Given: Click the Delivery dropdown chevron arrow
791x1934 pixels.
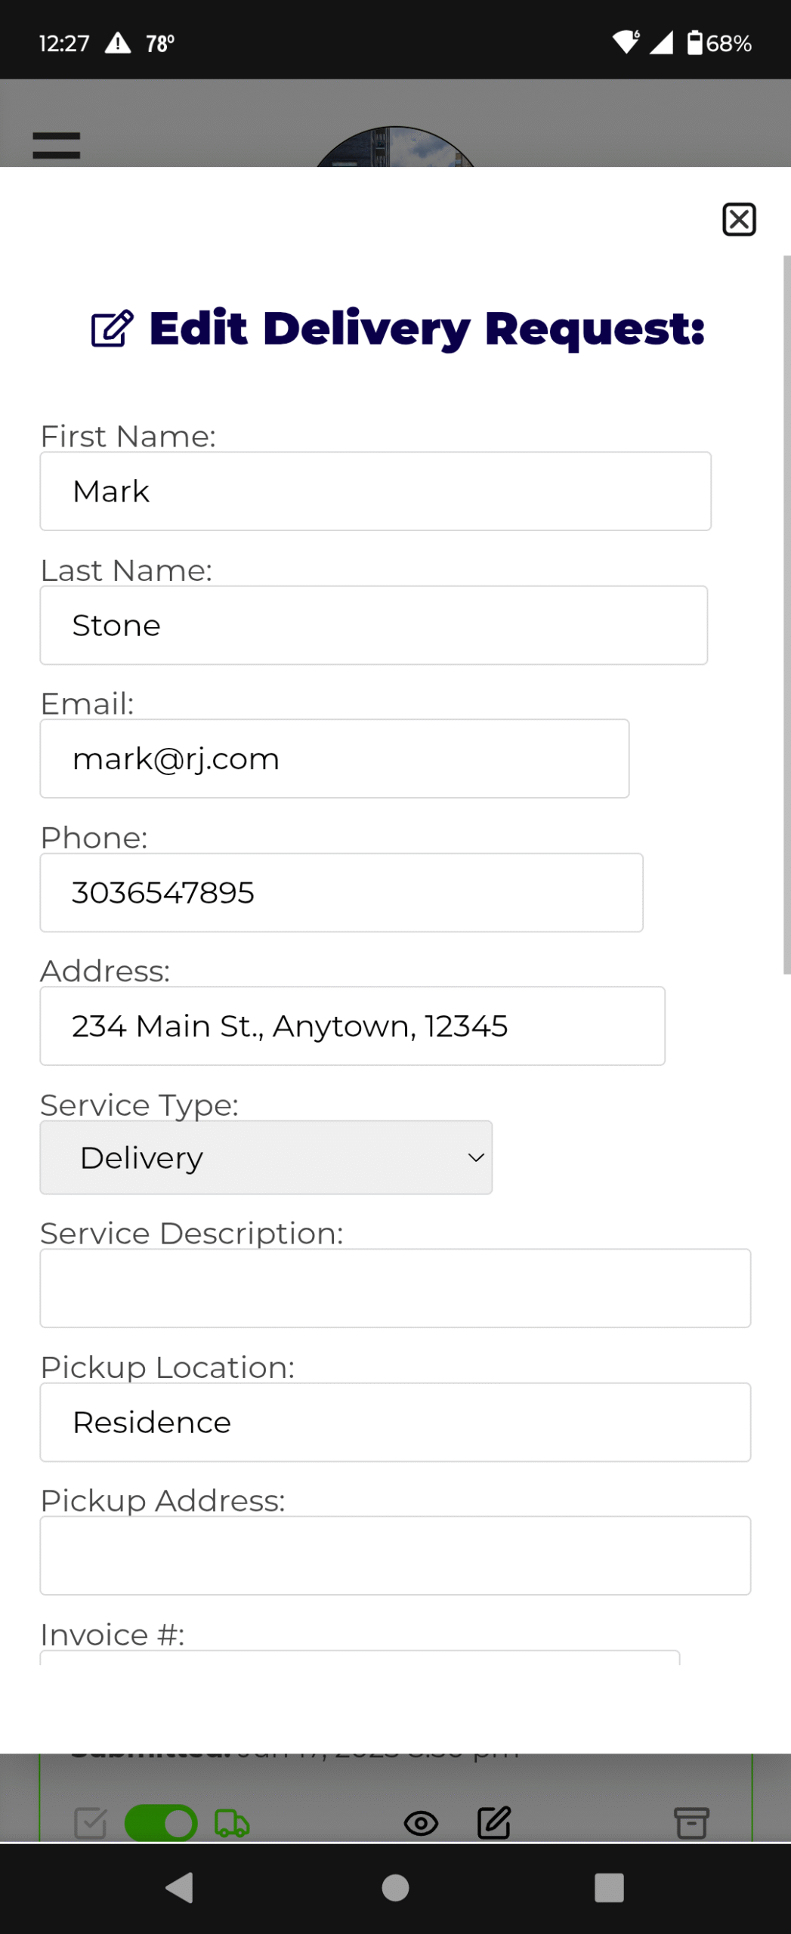Looking at the screenshot, I should pos(476,1157).
